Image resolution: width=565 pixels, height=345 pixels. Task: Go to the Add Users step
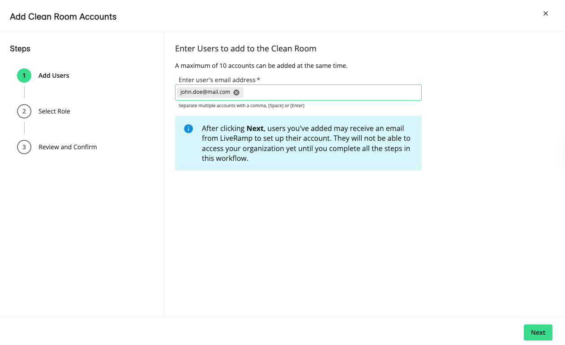pyautogui.click(x=54, y=76)
